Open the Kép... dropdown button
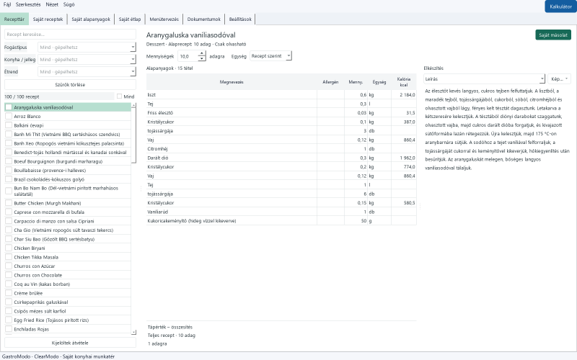Viewport: 577px width, 360px height. pyautogui.click(x=559, y=78)
